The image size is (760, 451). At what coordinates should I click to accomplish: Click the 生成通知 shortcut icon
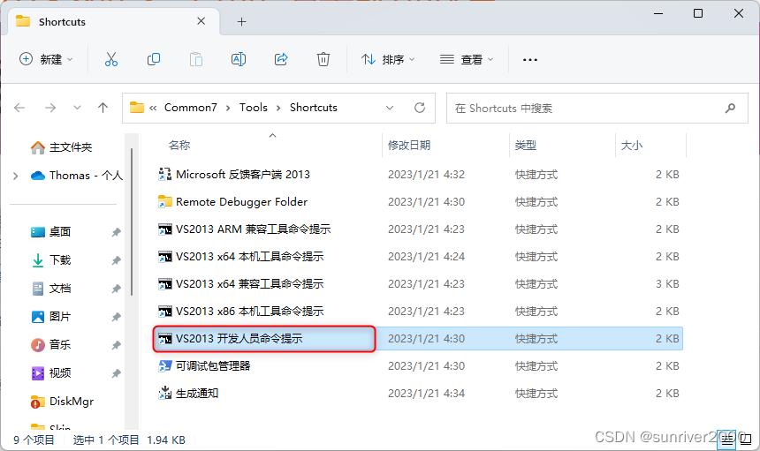pyautogui.click(x=164, y=393)
